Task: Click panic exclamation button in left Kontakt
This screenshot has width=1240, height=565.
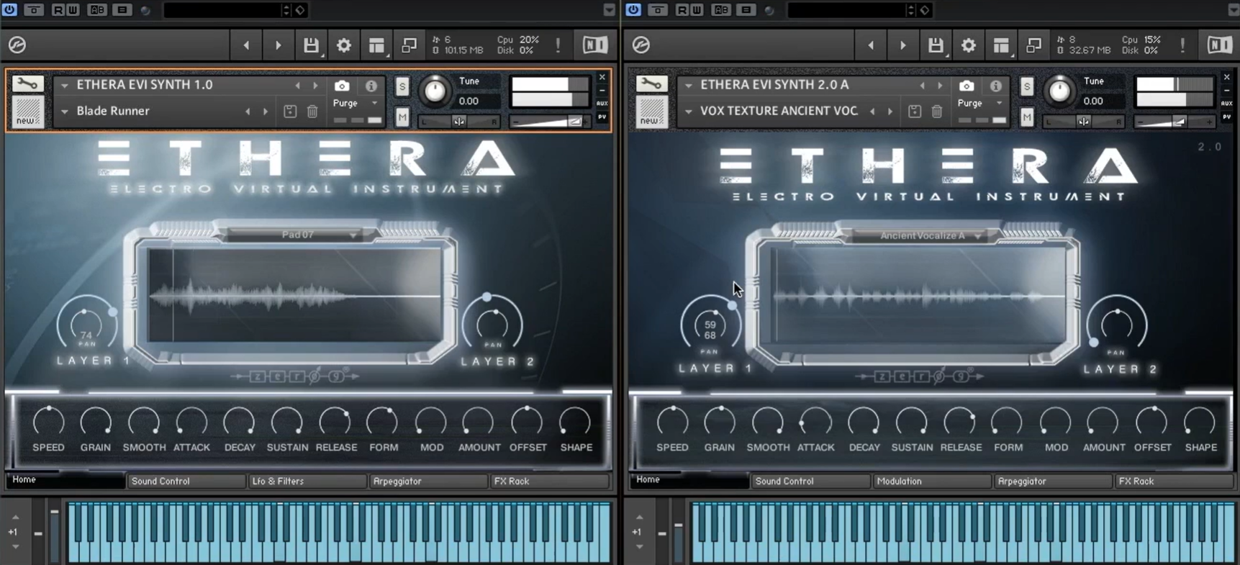Action: (558, 45)
